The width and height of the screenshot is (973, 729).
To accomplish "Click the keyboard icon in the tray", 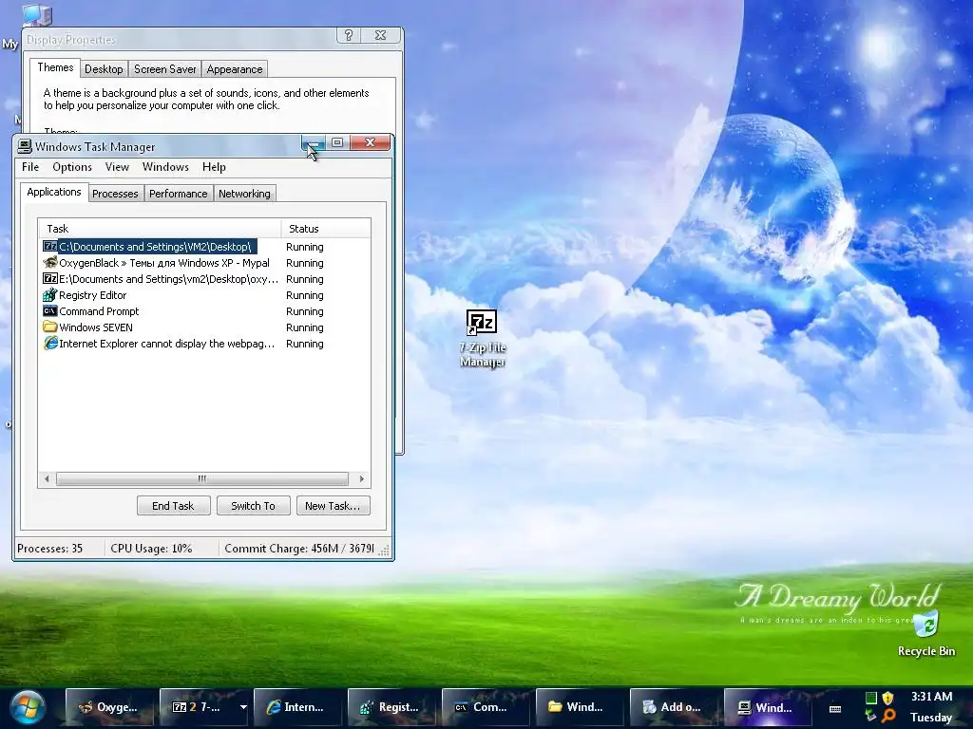I will (x=835, y=708).
